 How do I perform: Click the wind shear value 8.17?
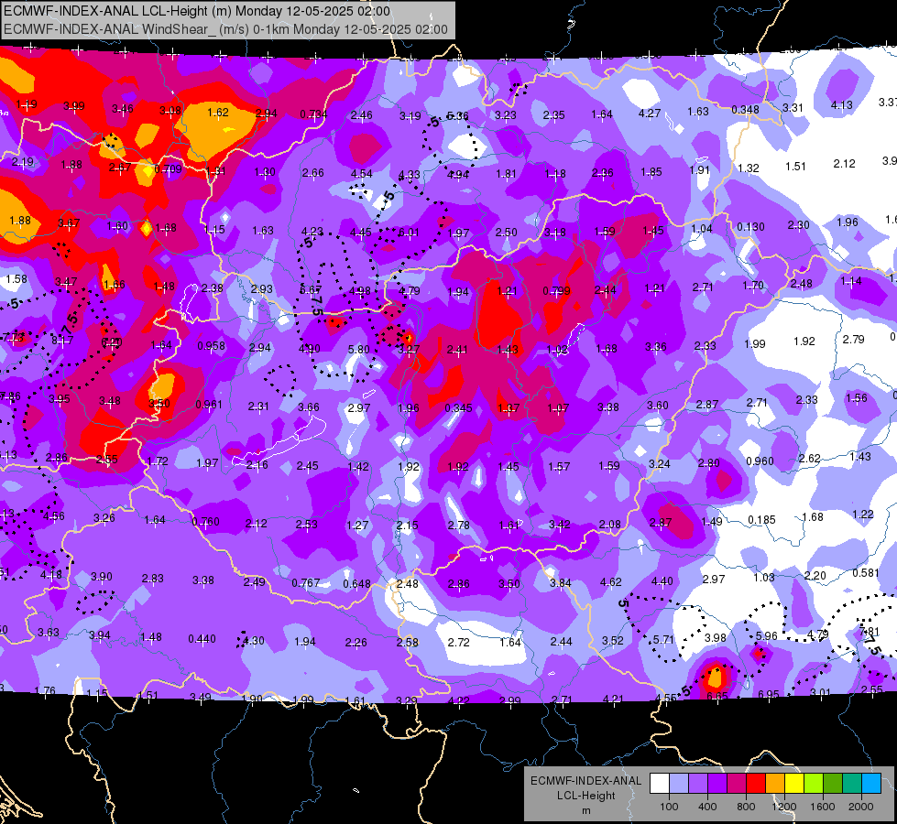(62, 341)
